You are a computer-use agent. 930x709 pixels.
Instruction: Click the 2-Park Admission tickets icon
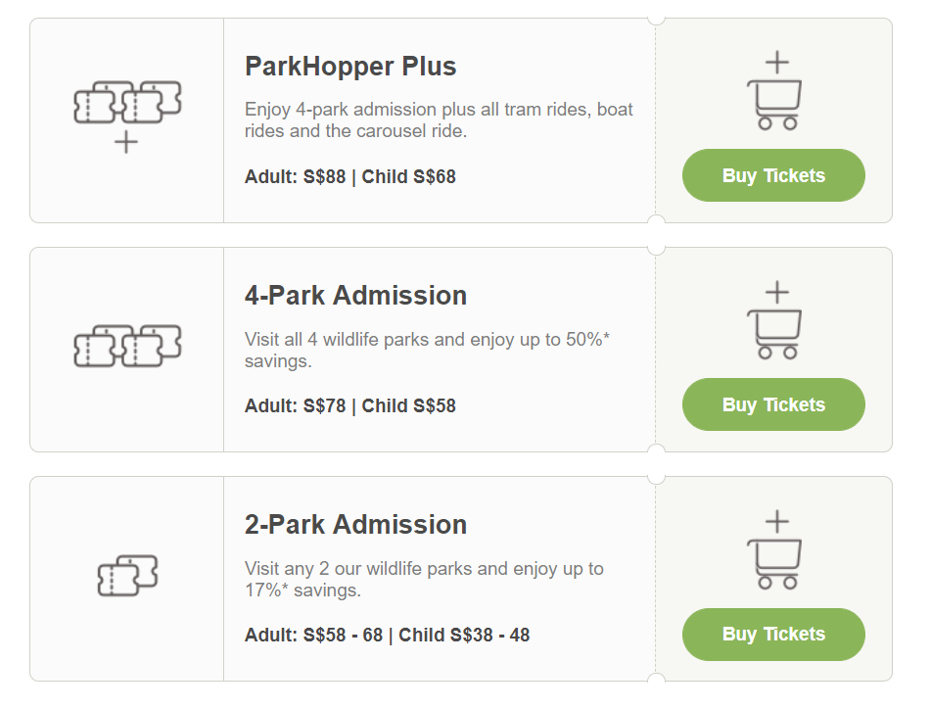coord(127,575)
